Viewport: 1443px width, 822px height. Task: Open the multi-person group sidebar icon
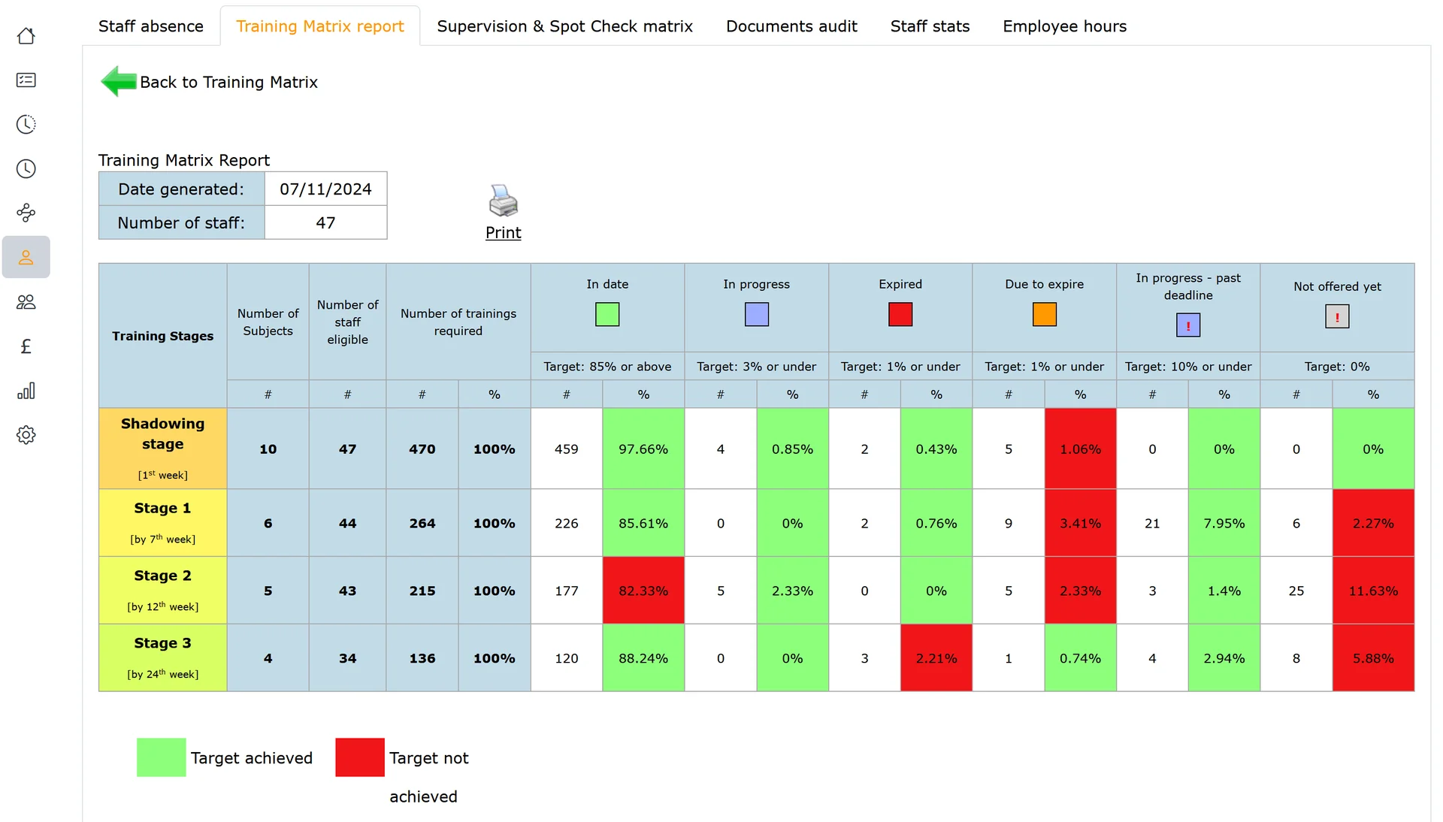(x=26, y=302)
